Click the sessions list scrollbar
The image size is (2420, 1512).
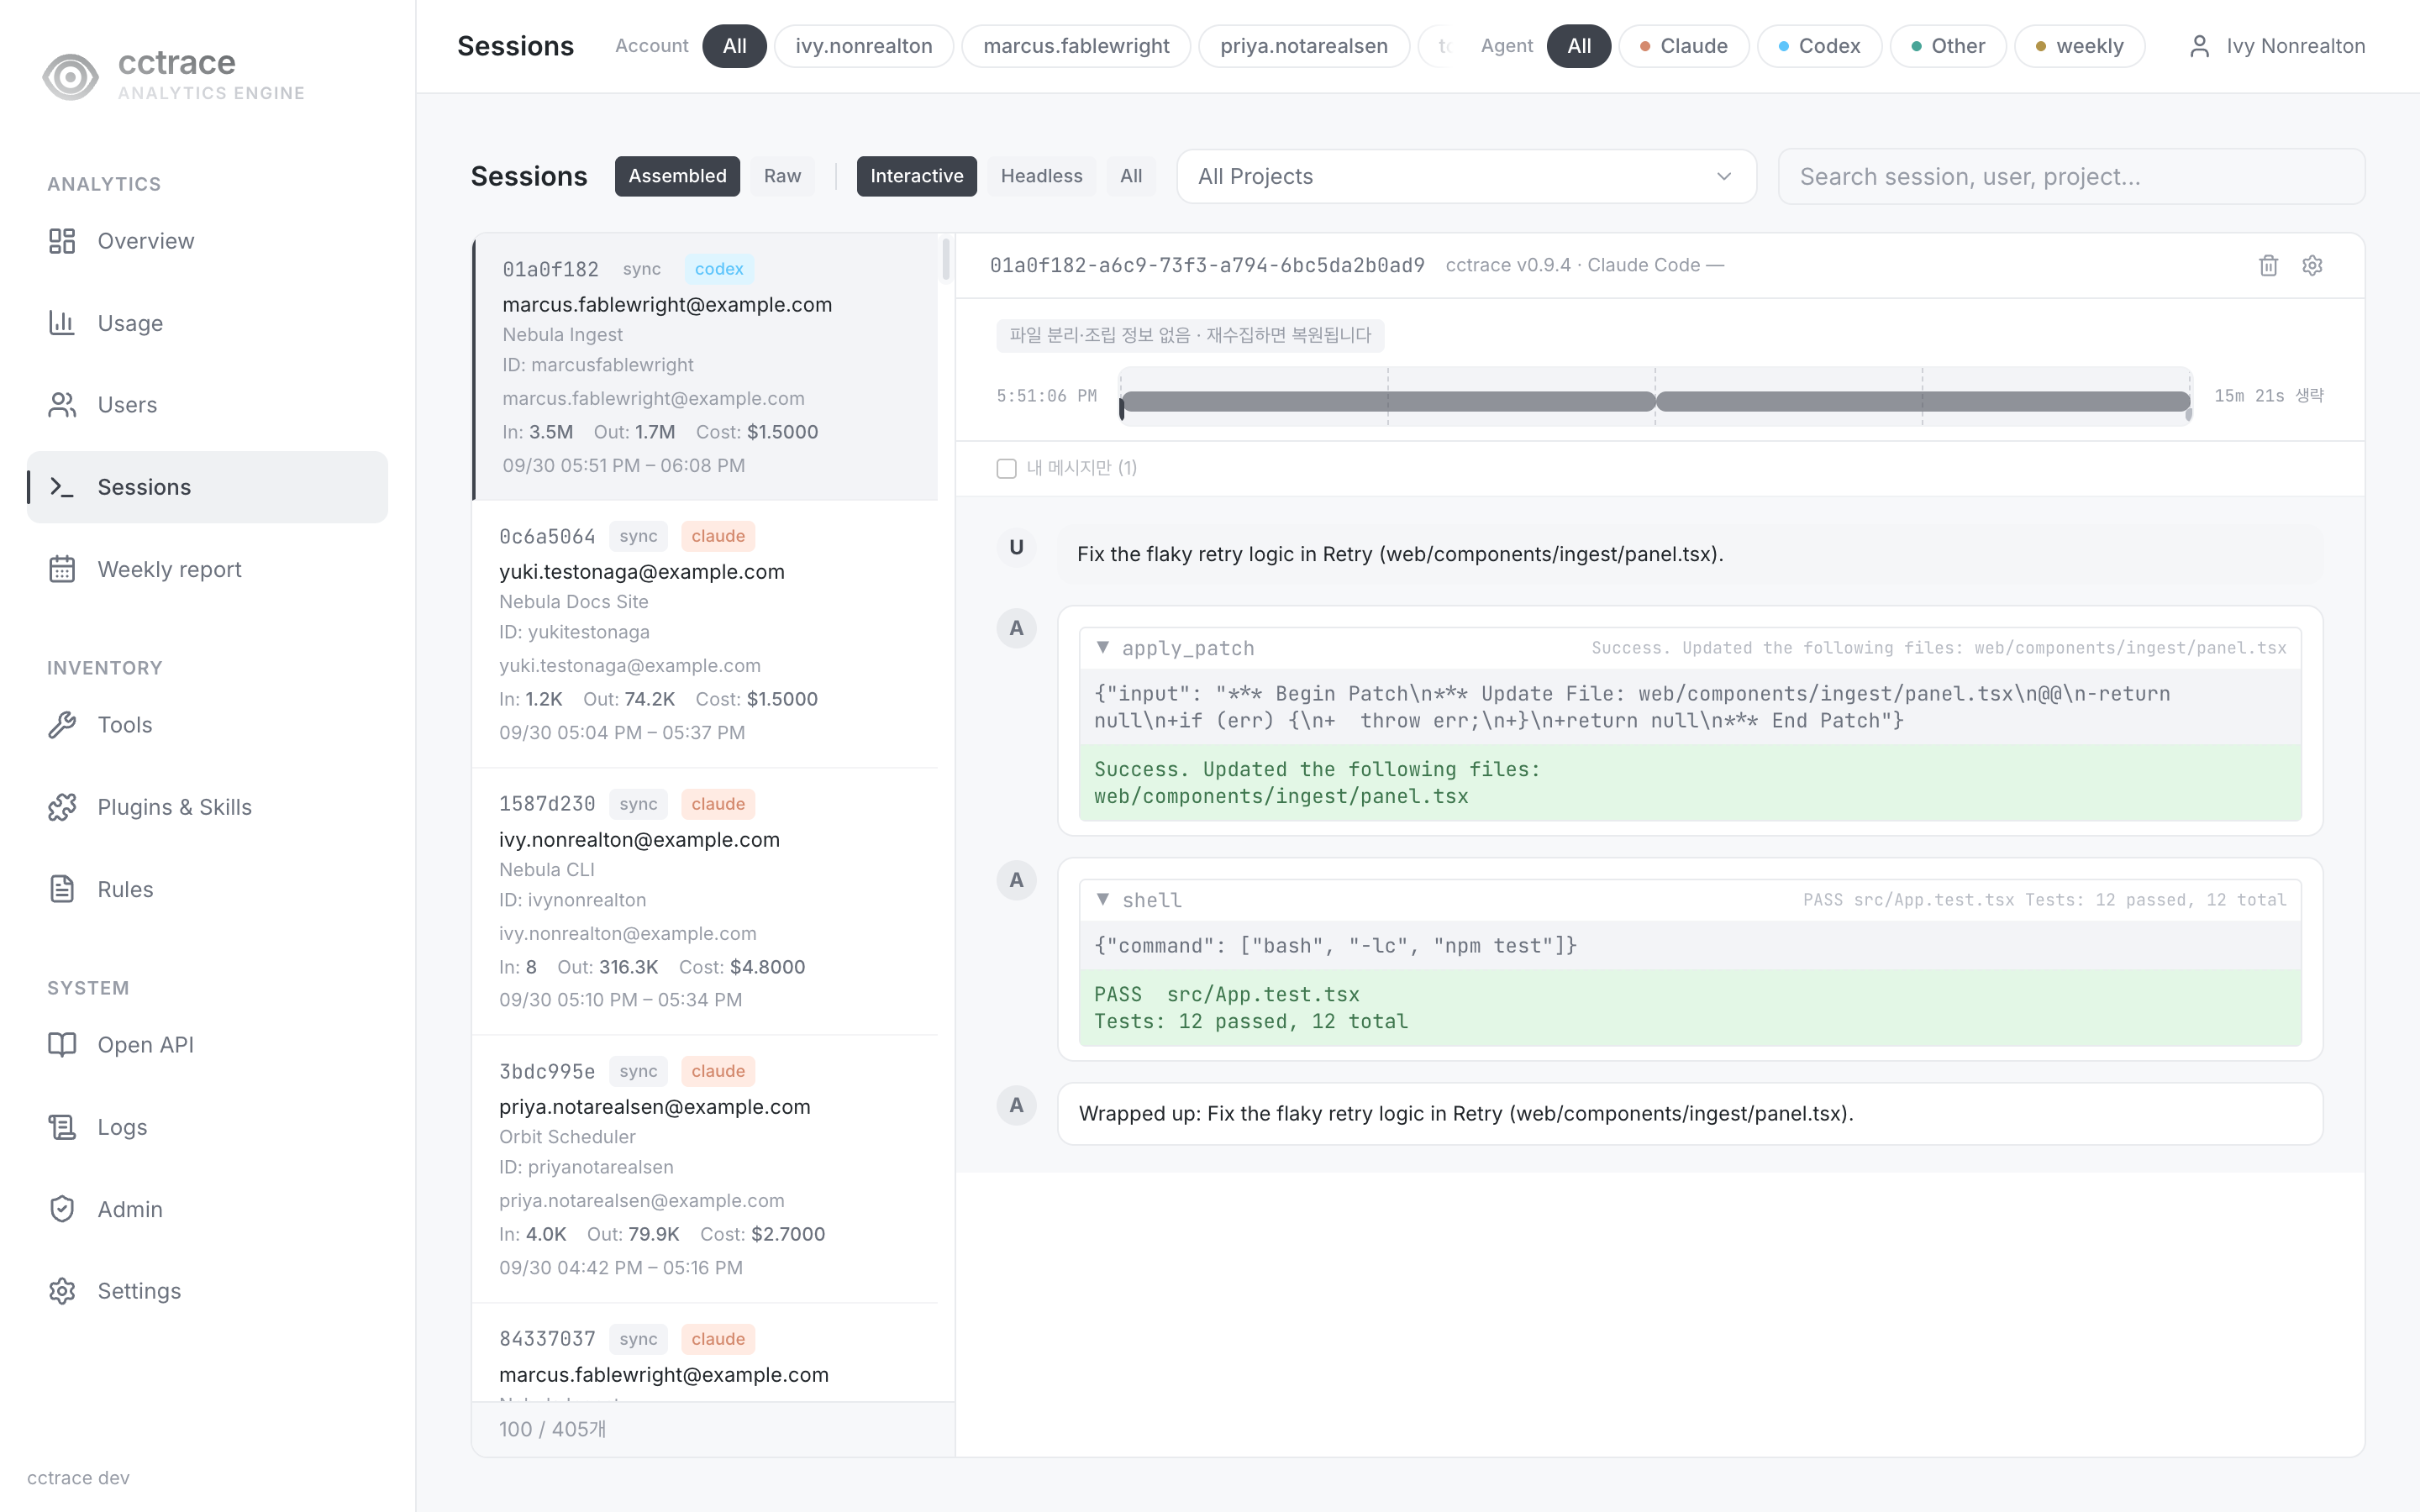pos(946,260)
